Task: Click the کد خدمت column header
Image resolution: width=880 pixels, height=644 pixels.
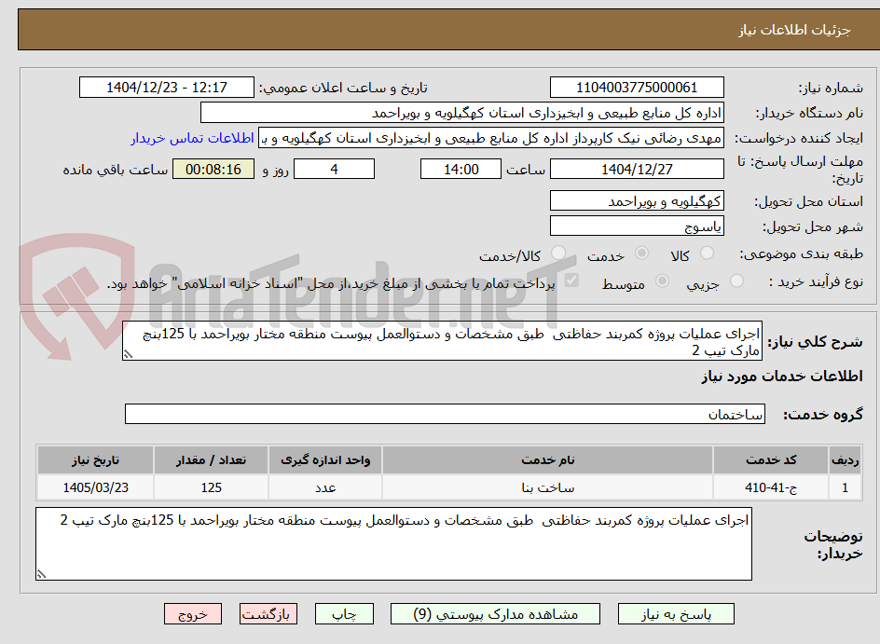Action: (771, 460)
